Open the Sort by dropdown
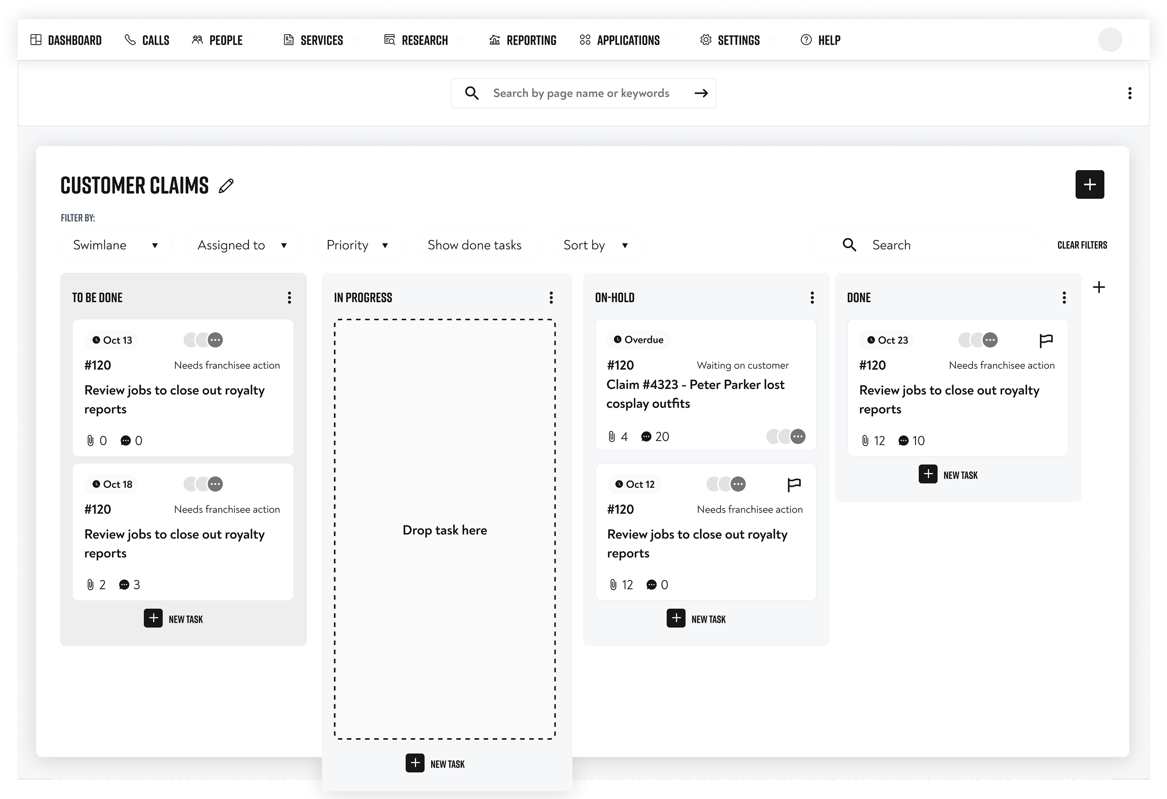1167x799 pixels. (597, 245)
